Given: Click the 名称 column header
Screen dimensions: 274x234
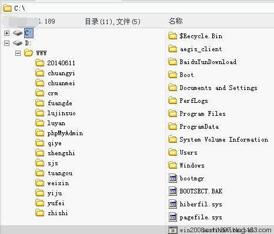Looking at the screenshot, I should pos(176,21).
